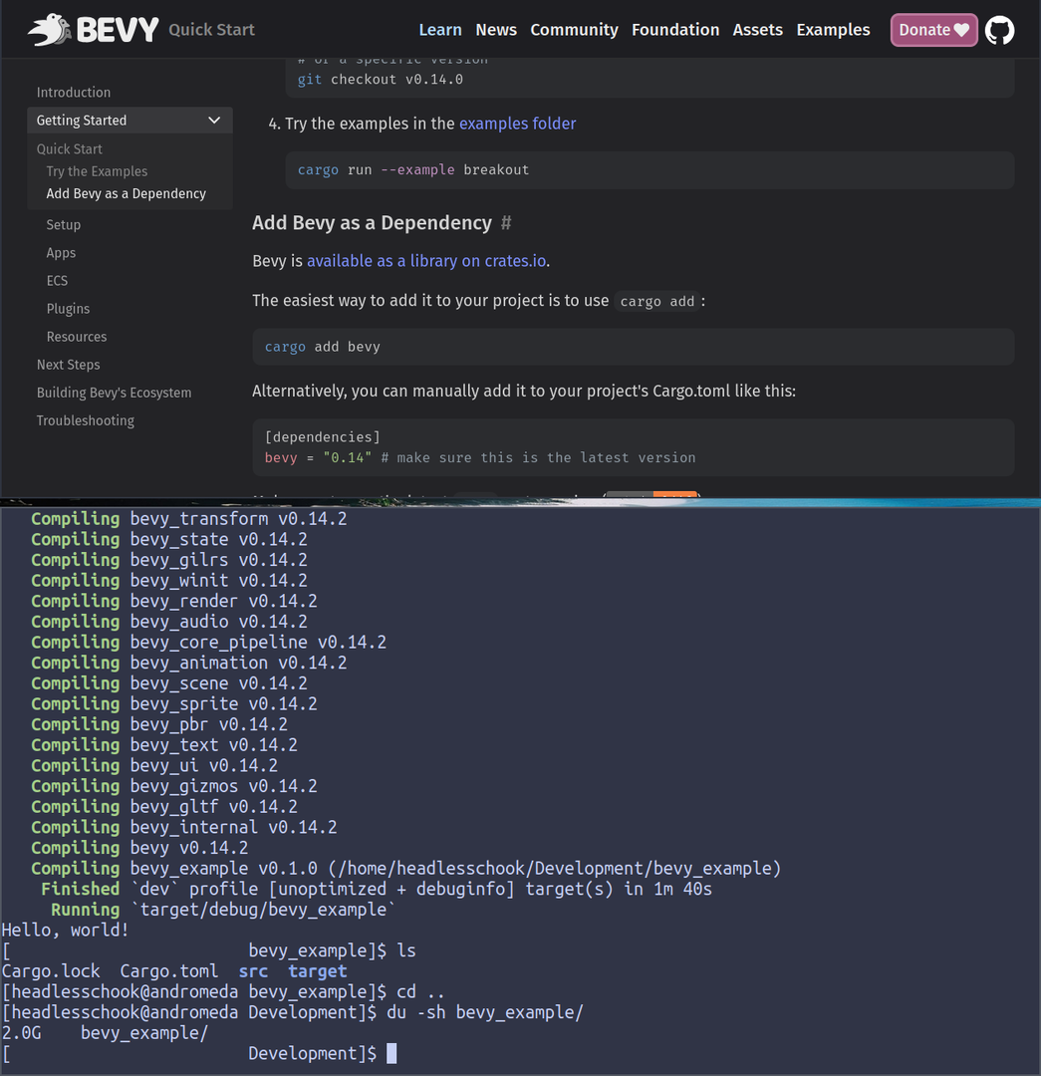Image resolution: width=1041 pixels, height=1076 pixels.
Task: Jump to Add Bevy as a Dependency
Action: pyautogui.click(x=127, y=193)
